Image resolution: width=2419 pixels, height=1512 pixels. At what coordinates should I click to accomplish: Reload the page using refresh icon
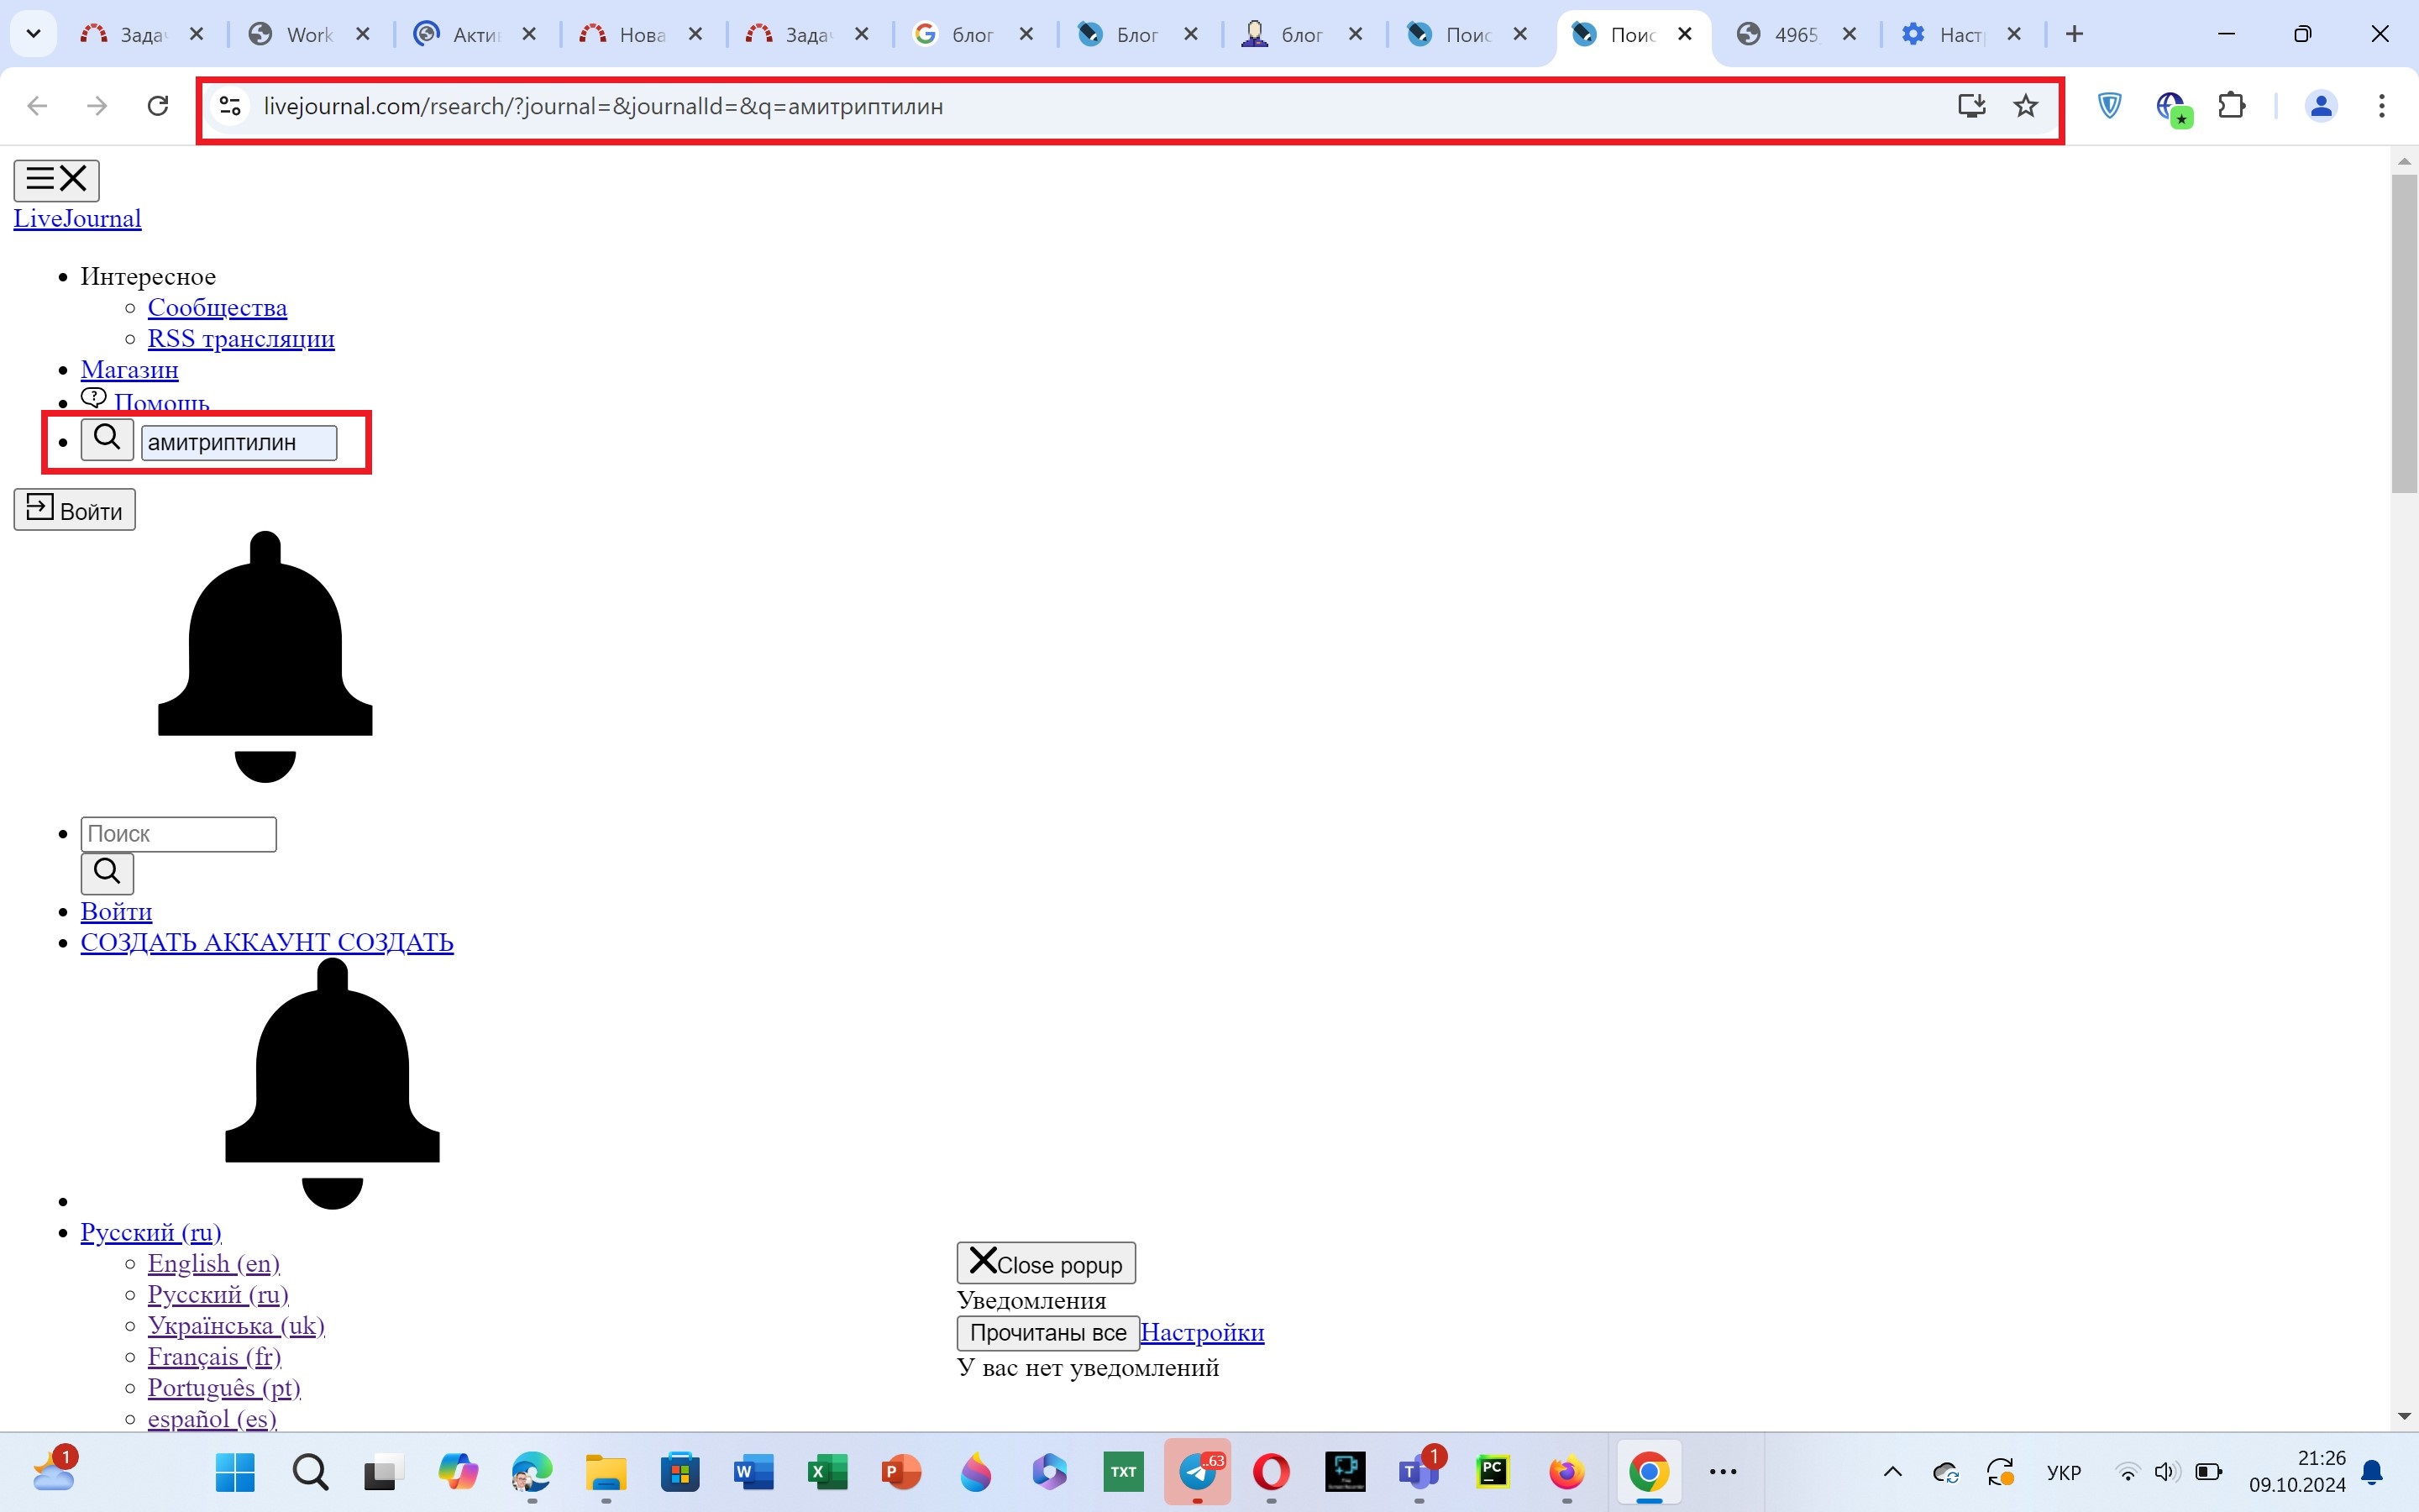158,106
